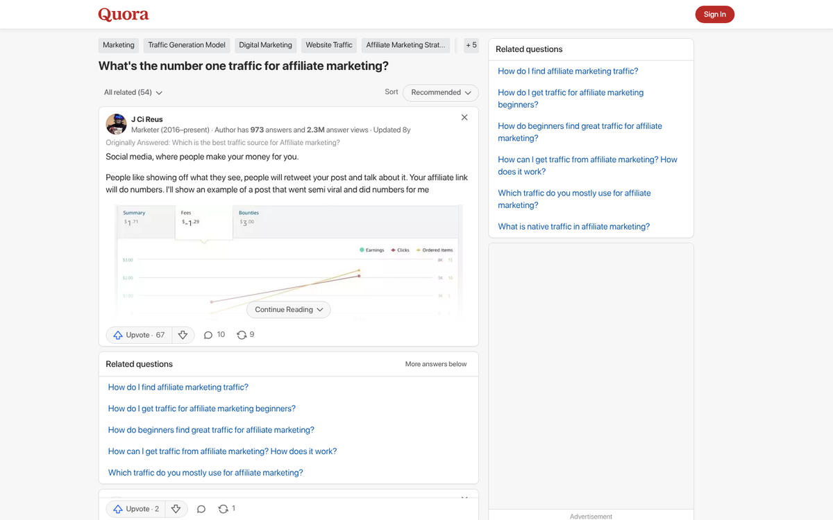Expand the answer with Continue Reading
The height and width of the screenshot is (520, 833).
pyautogui.click(x=288, y=309)
